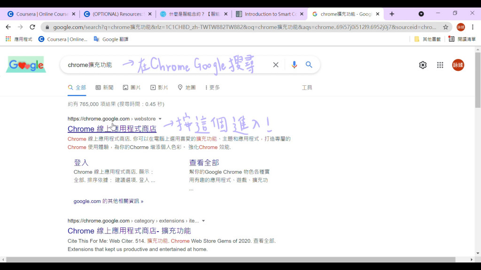Close the 什麼是智能合約 tab
The height and width of the screenshot is (270, 481).
[226, 14]
